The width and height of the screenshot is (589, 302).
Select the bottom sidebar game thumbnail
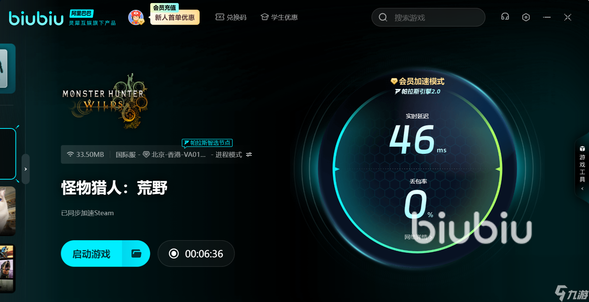point(8,268)
